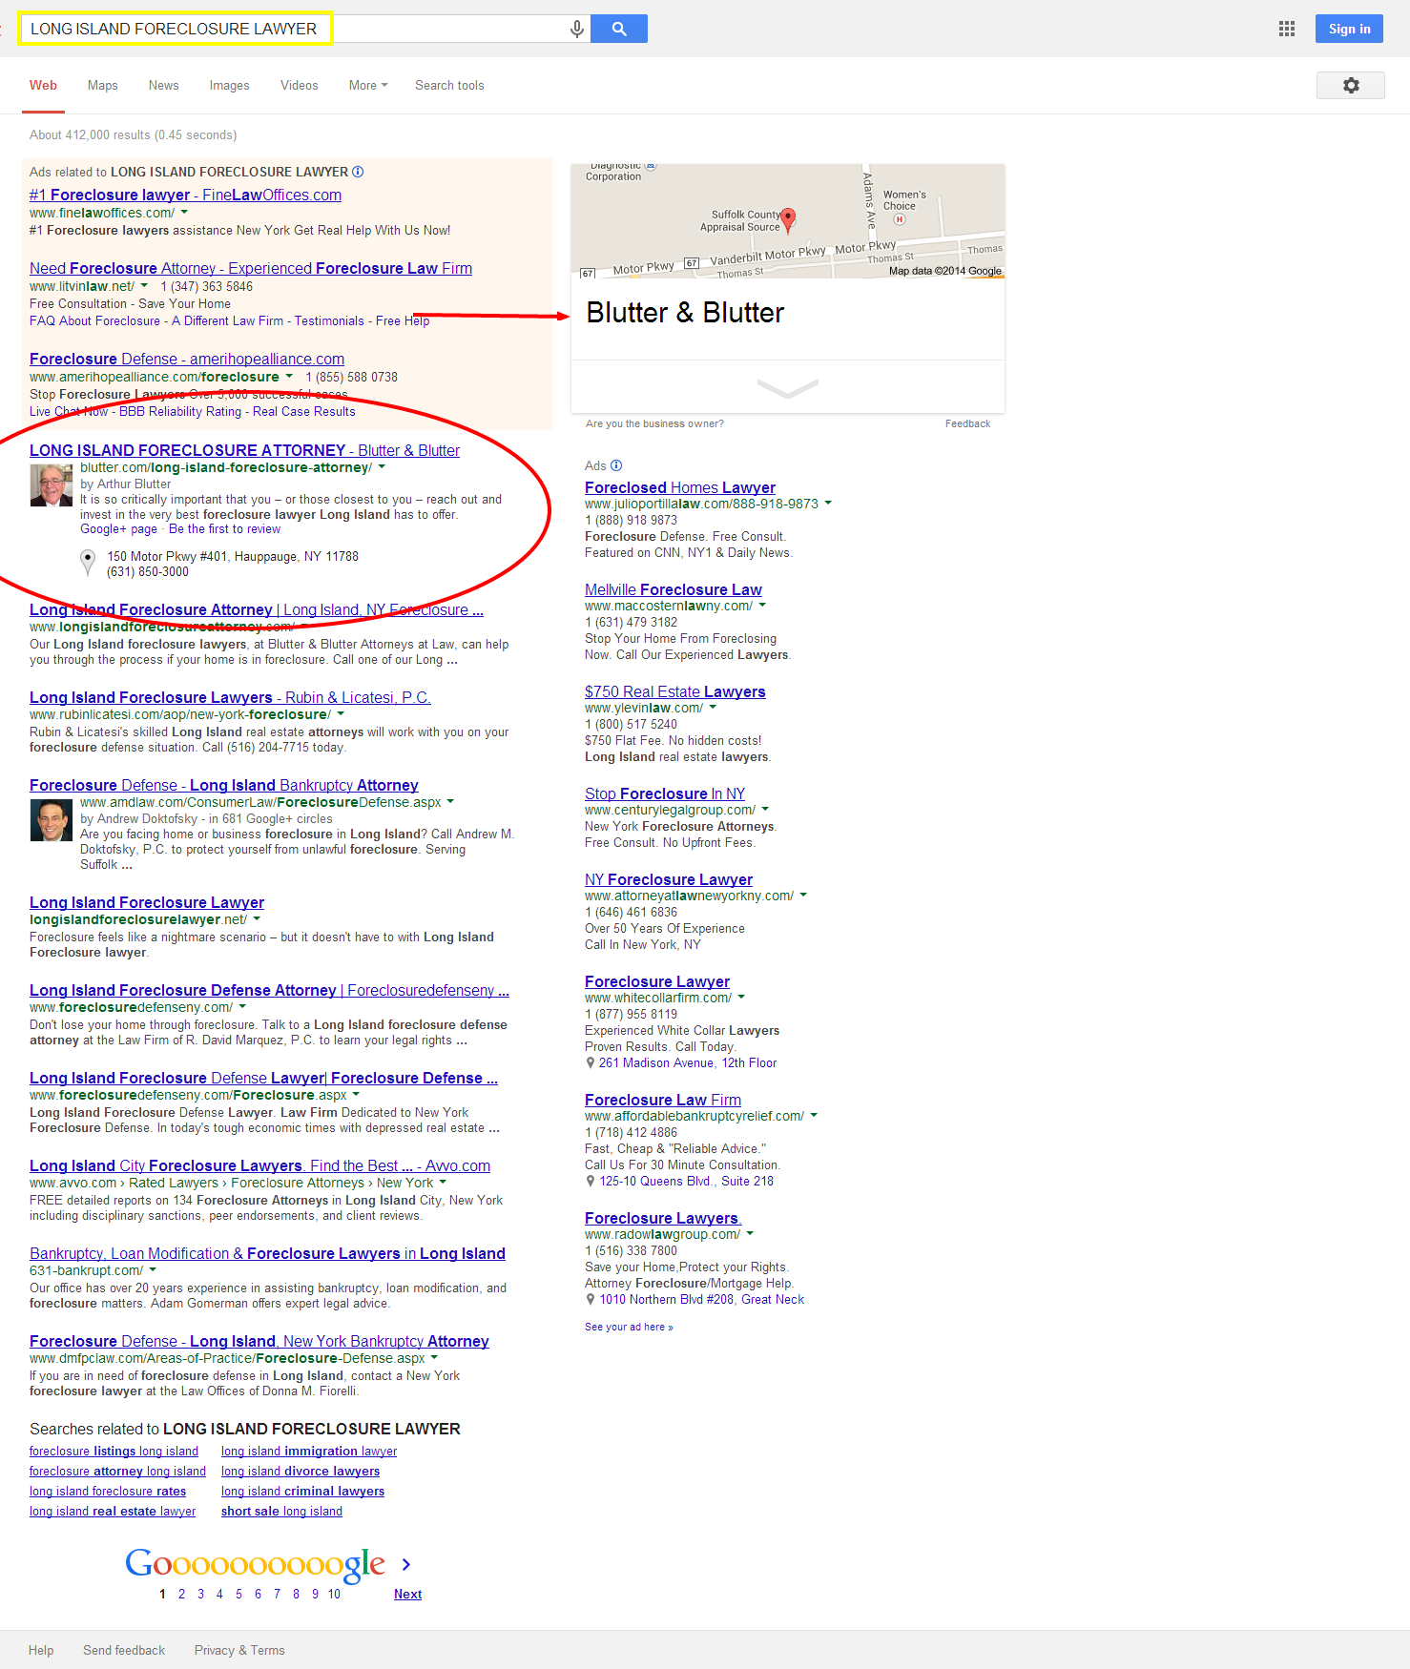Open the Google+ page link
This screenshot has height=1669, width=1410.
pos(118,529)
